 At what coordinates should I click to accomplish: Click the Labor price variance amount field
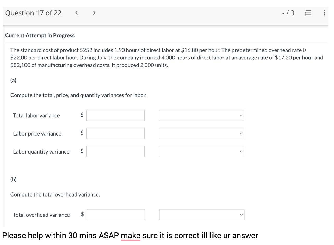(x=115, y=133)
